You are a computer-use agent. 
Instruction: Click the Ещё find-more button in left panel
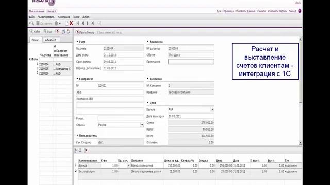point(48,32)
